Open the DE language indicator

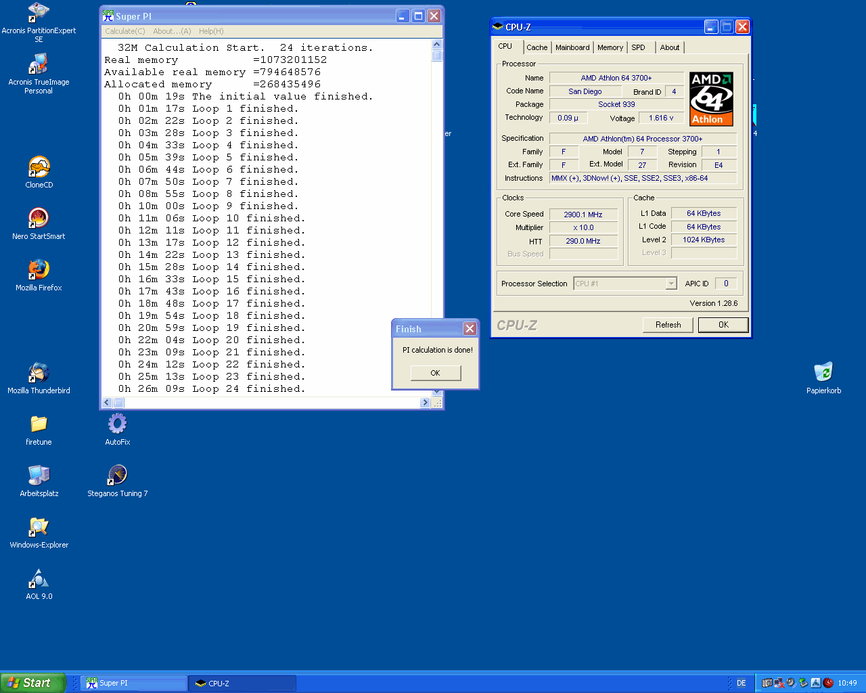pos(741,683)
